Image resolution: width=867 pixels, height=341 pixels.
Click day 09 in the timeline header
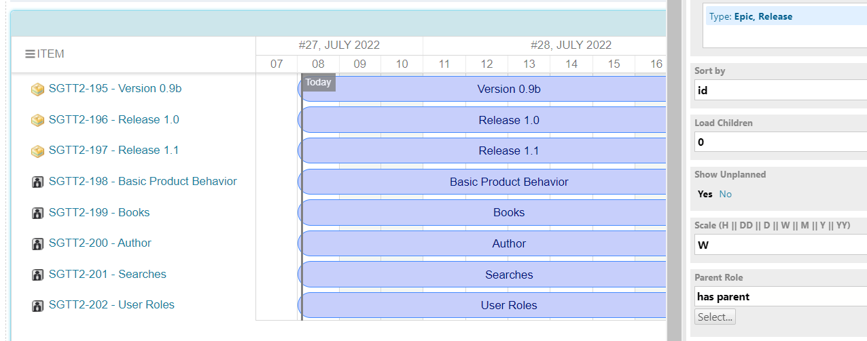click(x=360, y=64)
